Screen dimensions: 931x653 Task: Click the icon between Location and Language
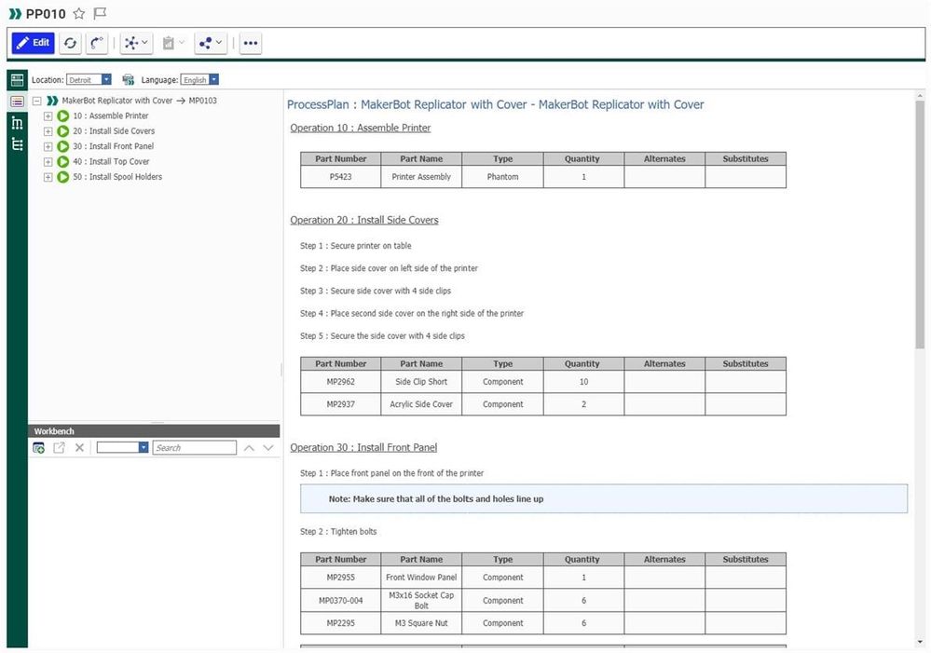coord(128,79)
